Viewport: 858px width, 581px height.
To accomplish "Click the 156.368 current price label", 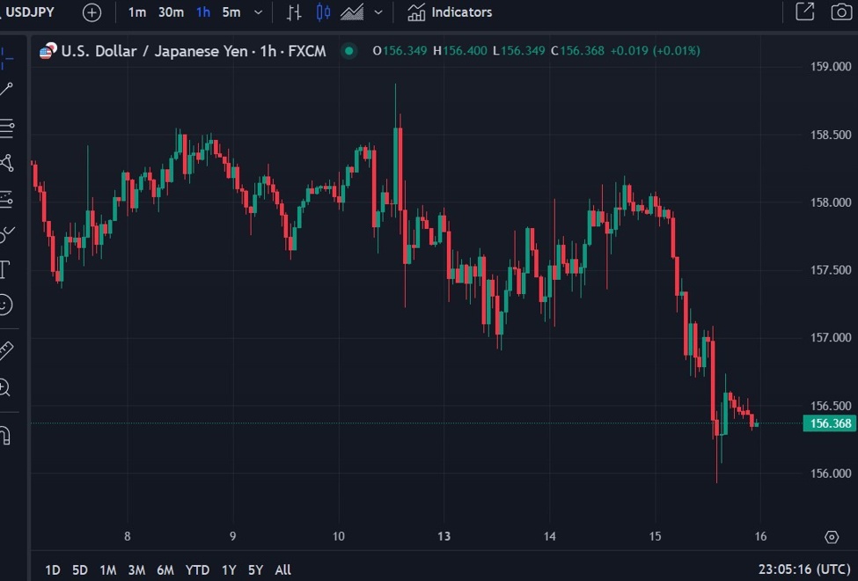I will (829, 423).
